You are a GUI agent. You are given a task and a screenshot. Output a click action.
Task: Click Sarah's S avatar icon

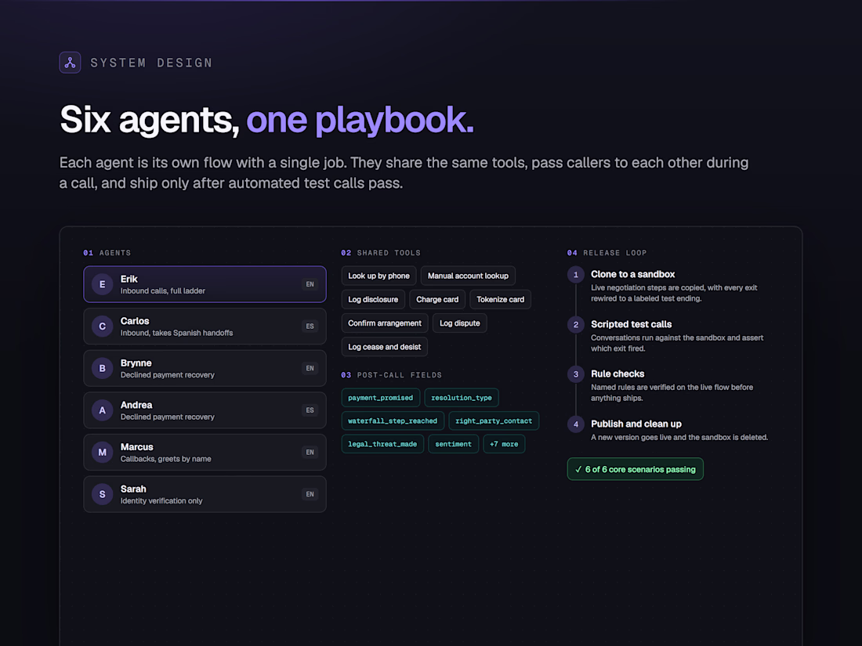click(x=102, y=494)
